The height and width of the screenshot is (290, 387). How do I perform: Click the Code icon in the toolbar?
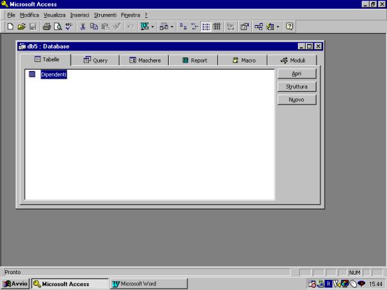coord(231,26)
